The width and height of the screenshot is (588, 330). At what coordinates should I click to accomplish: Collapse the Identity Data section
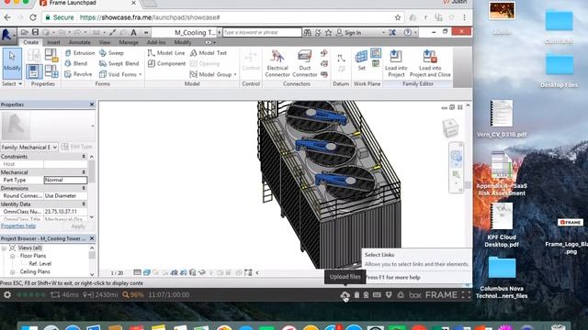pos(84,203)
